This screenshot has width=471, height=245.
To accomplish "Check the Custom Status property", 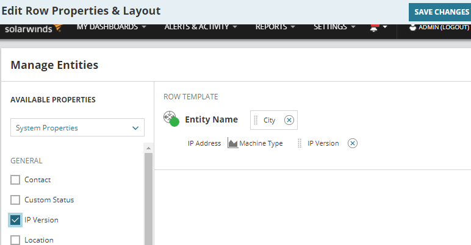I will click(15, 200).
